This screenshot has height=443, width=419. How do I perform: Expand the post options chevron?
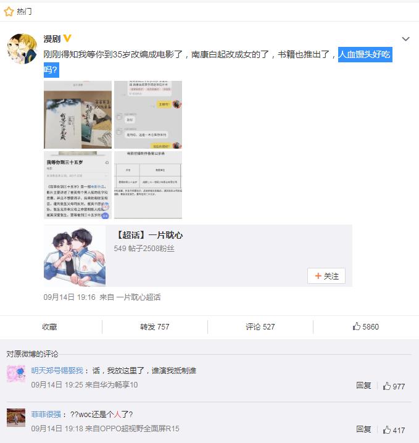(405, 39)
